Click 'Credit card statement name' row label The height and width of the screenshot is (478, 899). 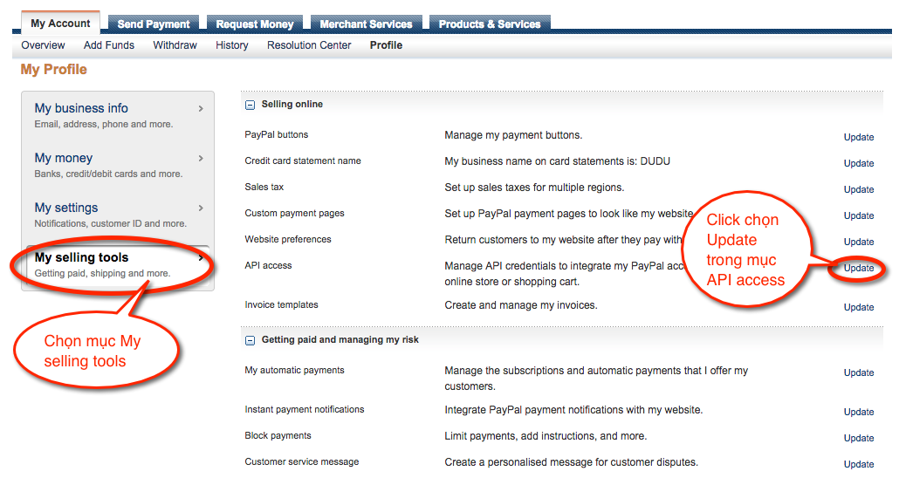coord(303,161)
